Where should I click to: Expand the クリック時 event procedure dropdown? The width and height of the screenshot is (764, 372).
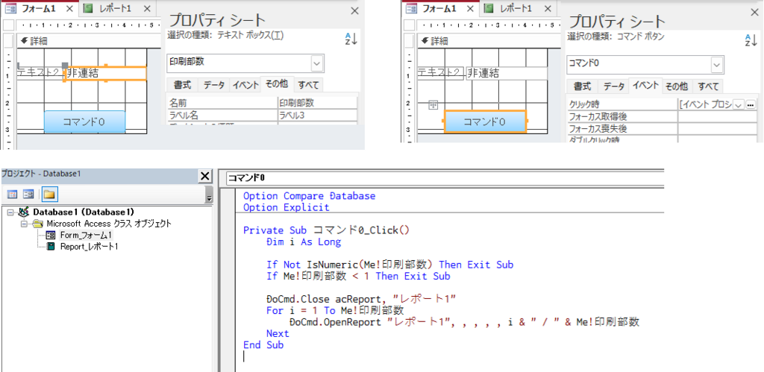point(738,104)
